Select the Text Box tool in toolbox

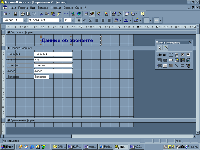point(165,55)
